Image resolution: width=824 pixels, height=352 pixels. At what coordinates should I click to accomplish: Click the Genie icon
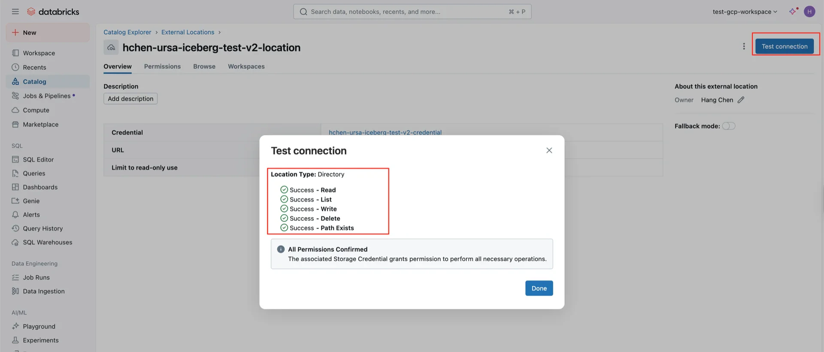click(15, 201)
